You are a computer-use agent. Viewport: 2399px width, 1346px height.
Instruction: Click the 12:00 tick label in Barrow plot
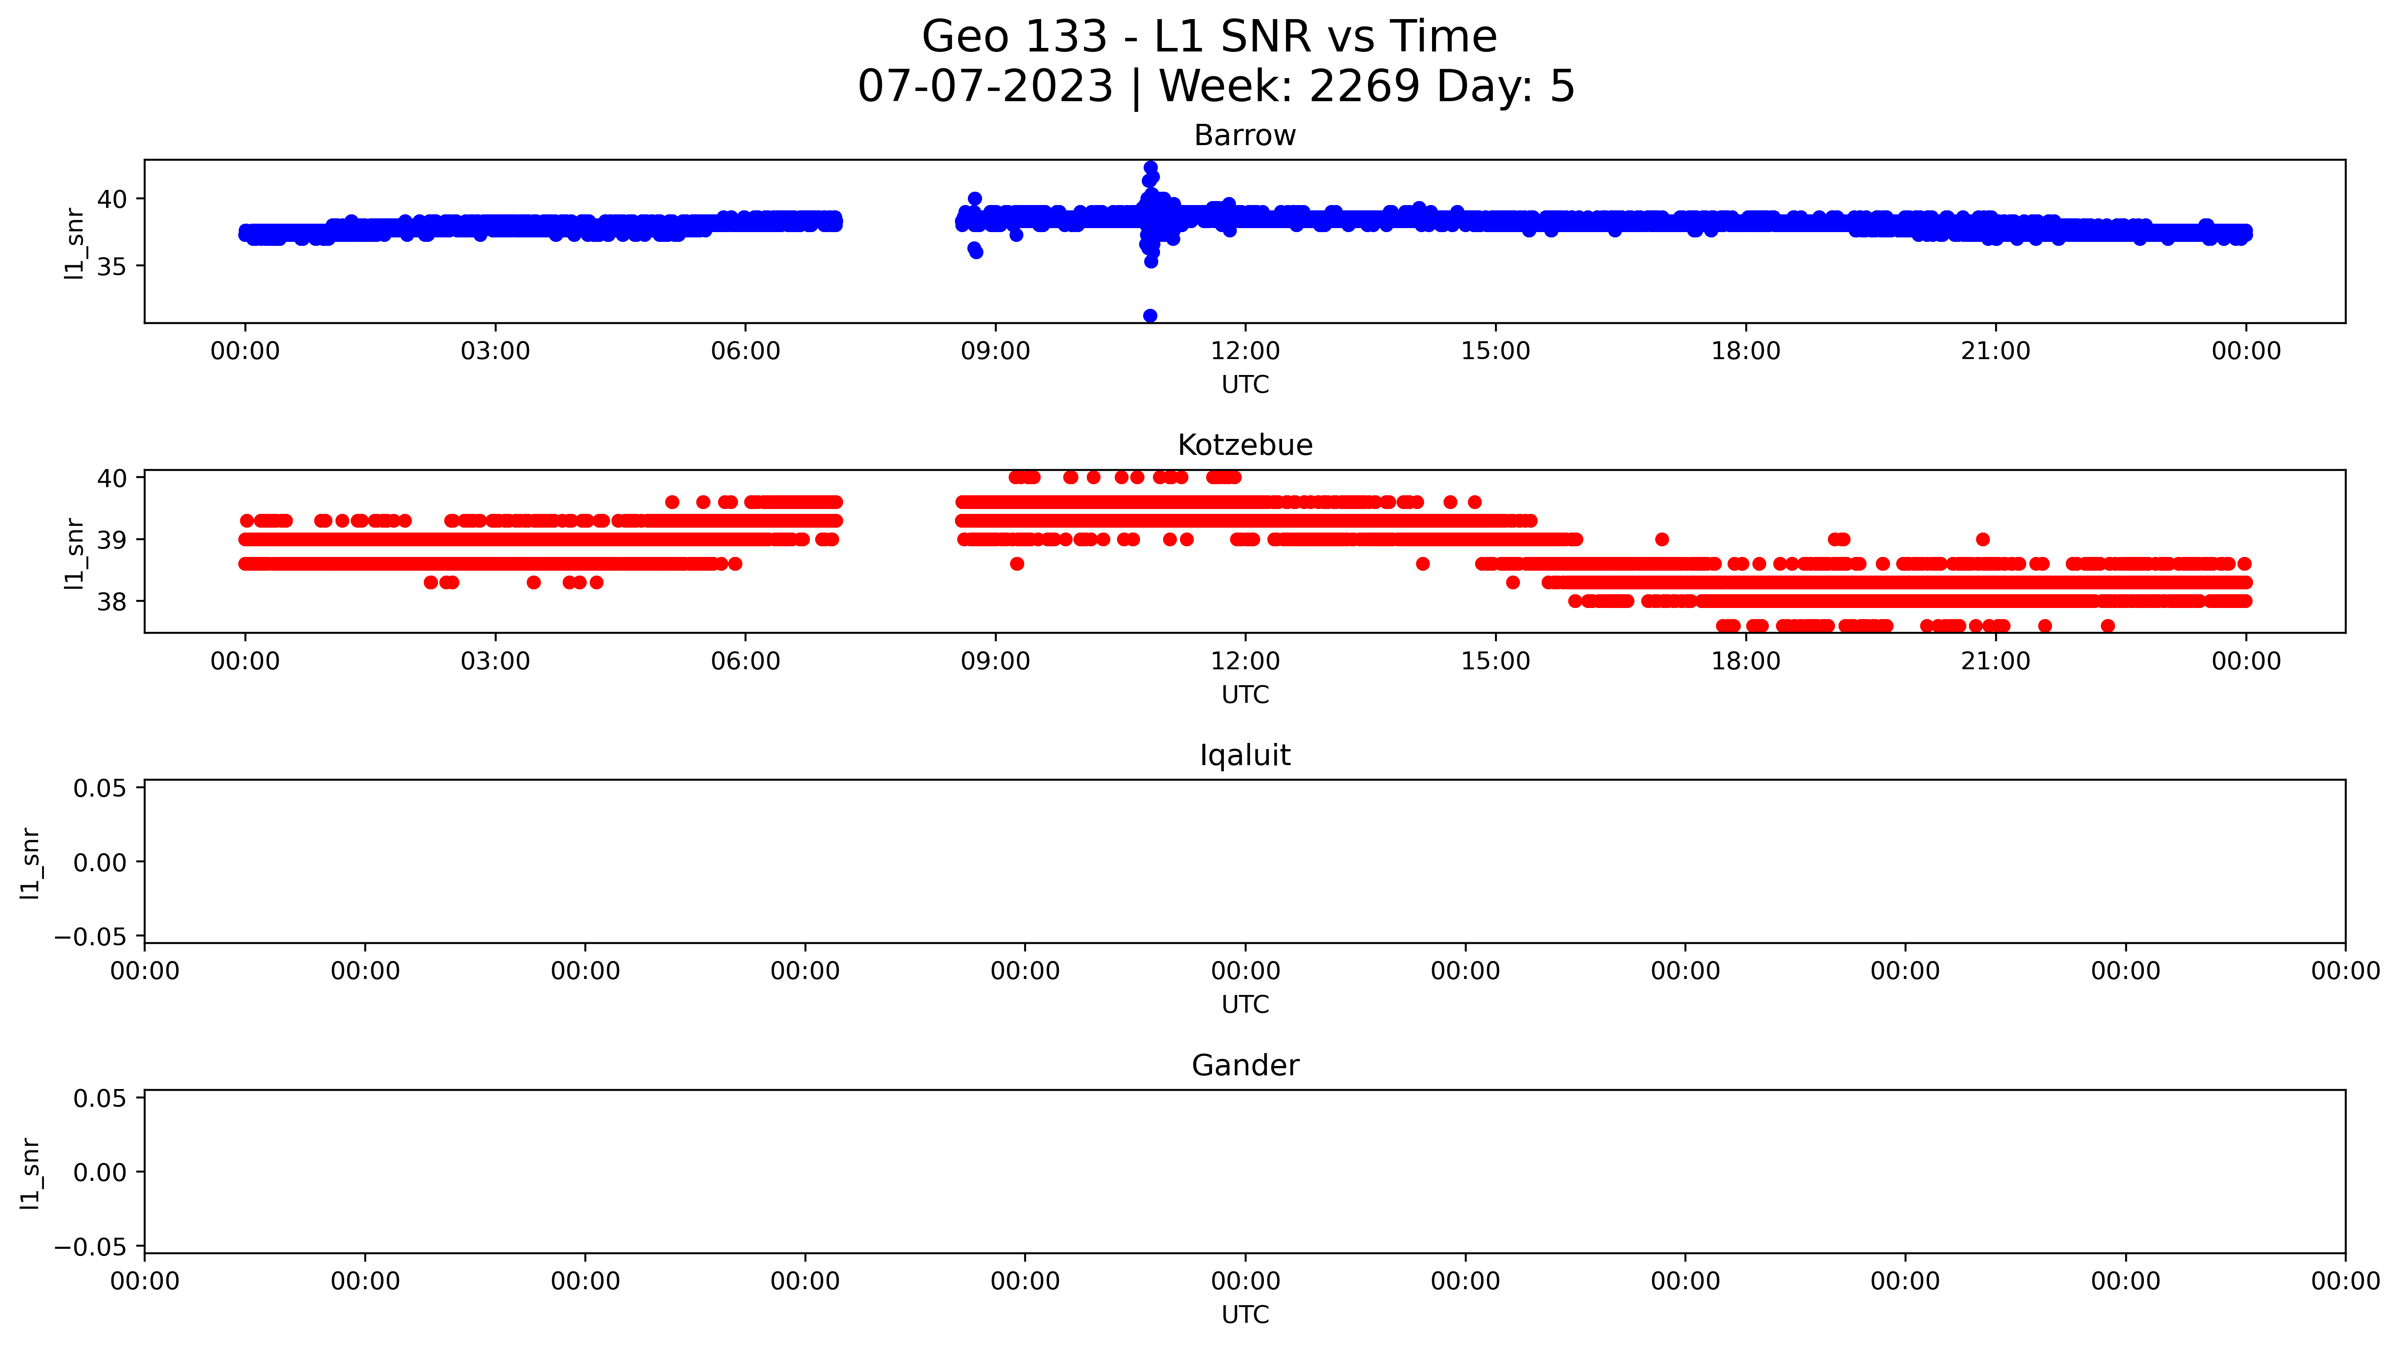1245,351
